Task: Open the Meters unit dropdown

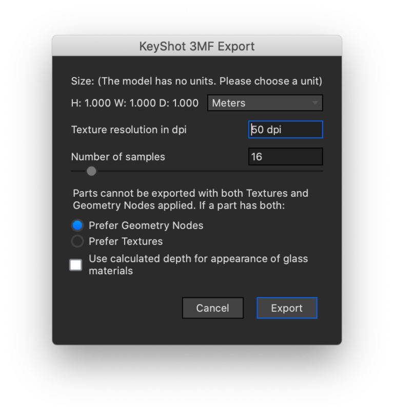Action: [x=265, y=103]
